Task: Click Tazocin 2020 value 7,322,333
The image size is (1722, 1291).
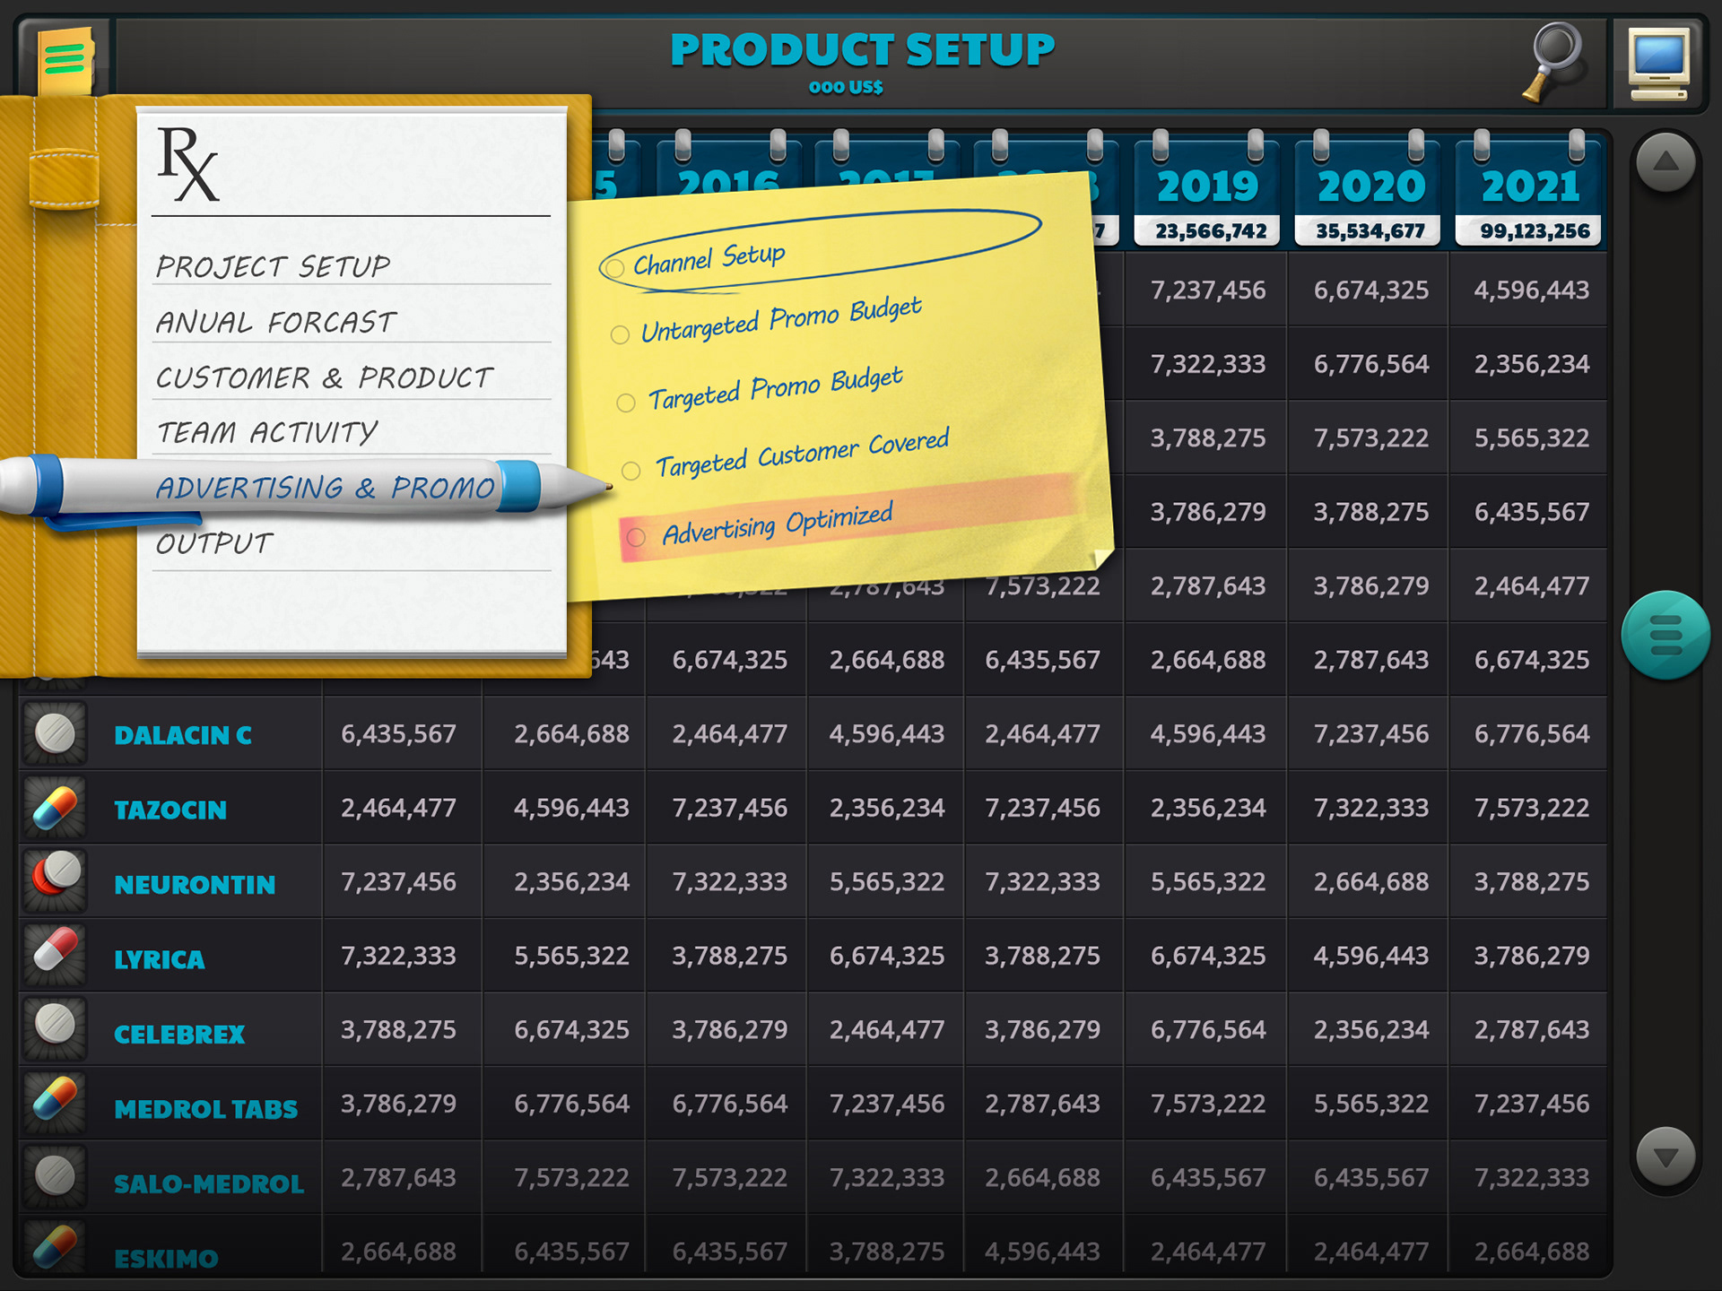Action: click(x=1370, y=808)
